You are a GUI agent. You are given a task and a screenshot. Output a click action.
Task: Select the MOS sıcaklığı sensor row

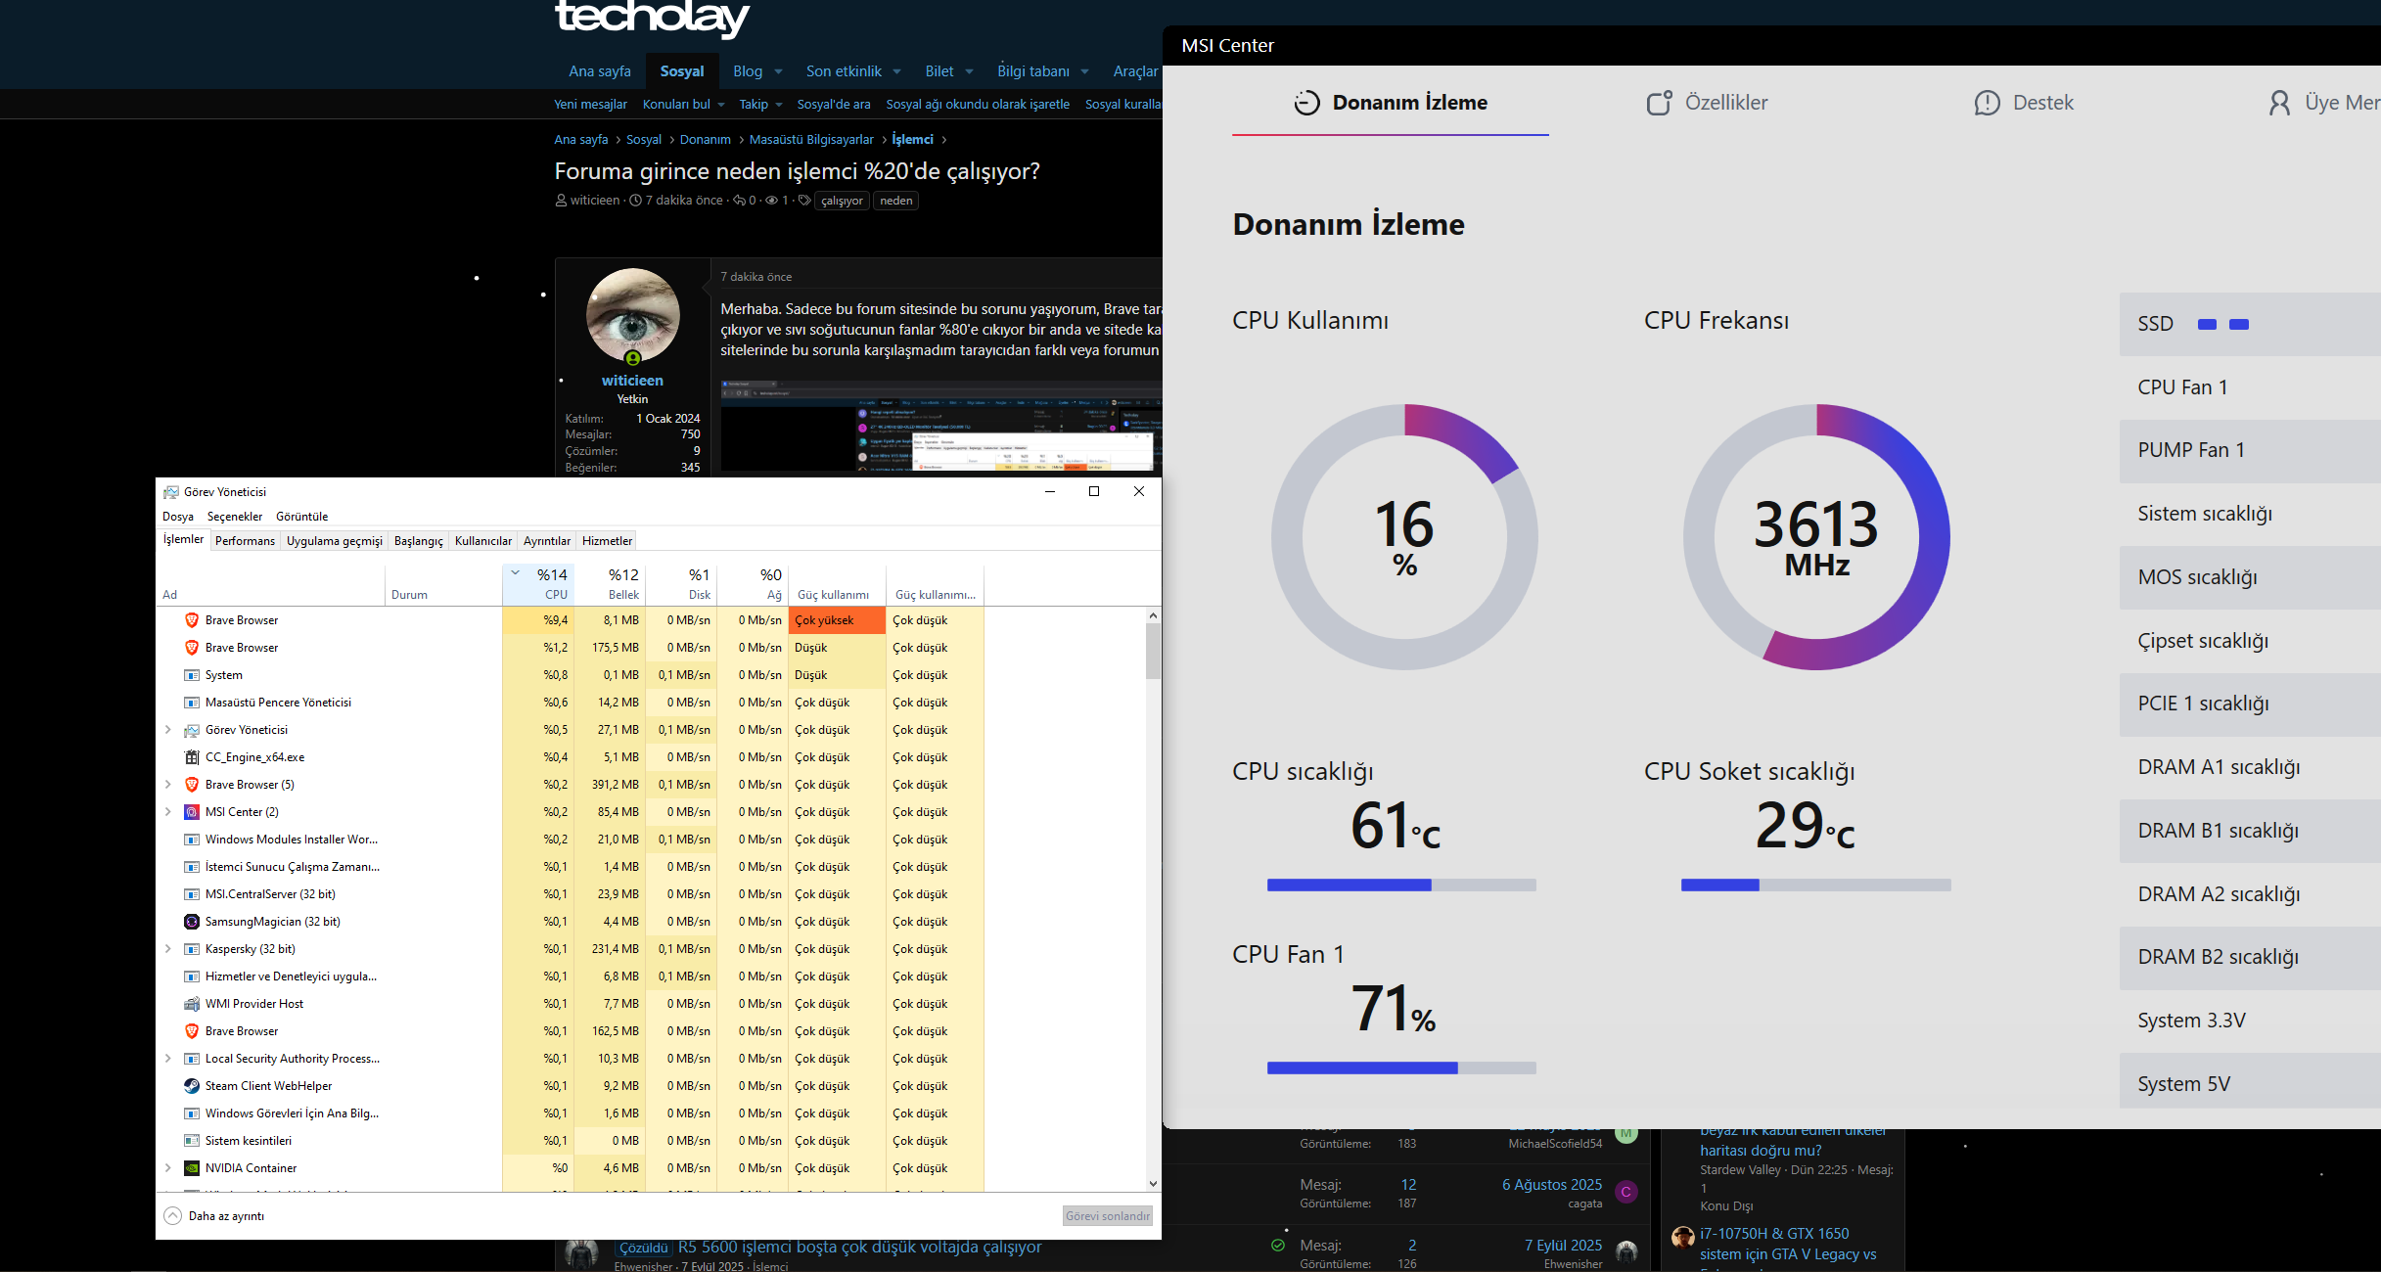click(2250, 577)
